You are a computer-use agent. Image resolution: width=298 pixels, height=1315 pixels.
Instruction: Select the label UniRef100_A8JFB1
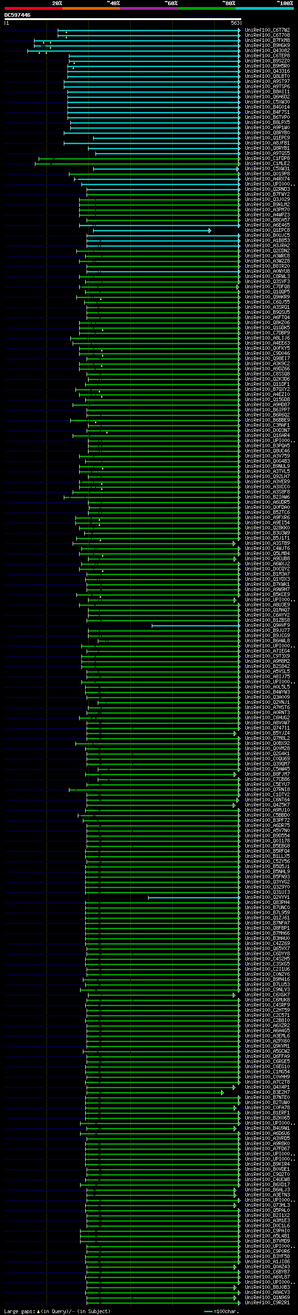pos(267,143)
